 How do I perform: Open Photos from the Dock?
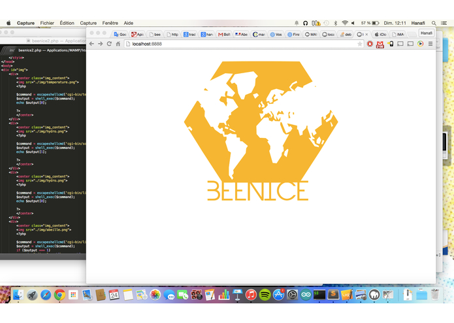[x=155, y=295]
